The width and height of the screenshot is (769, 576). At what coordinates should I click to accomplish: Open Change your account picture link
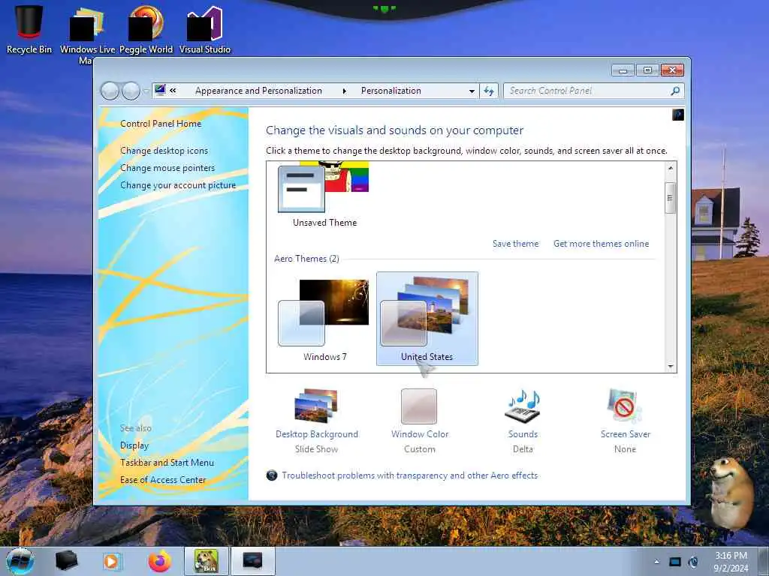(x=178, y=185)
